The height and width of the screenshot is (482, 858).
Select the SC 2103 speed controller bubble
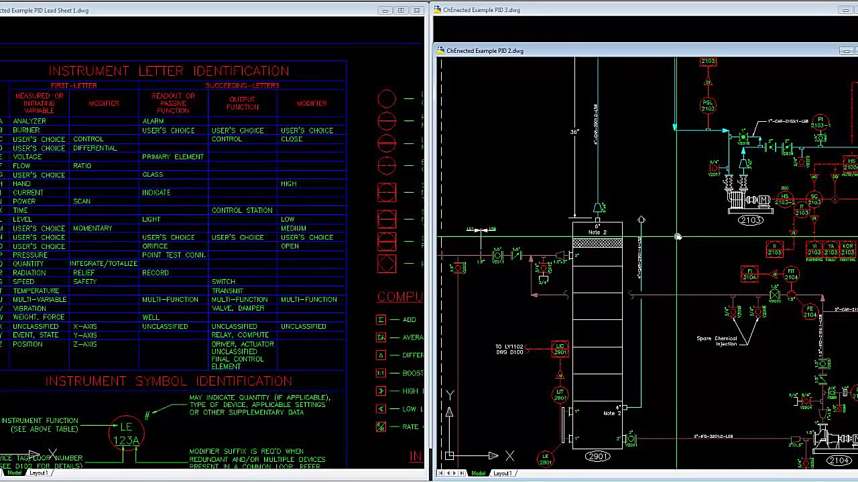[814, 199]
